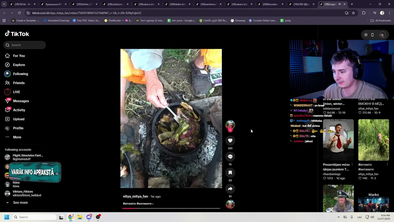
Task: Bookmark the video to favorites
Action: coord(230,173)
